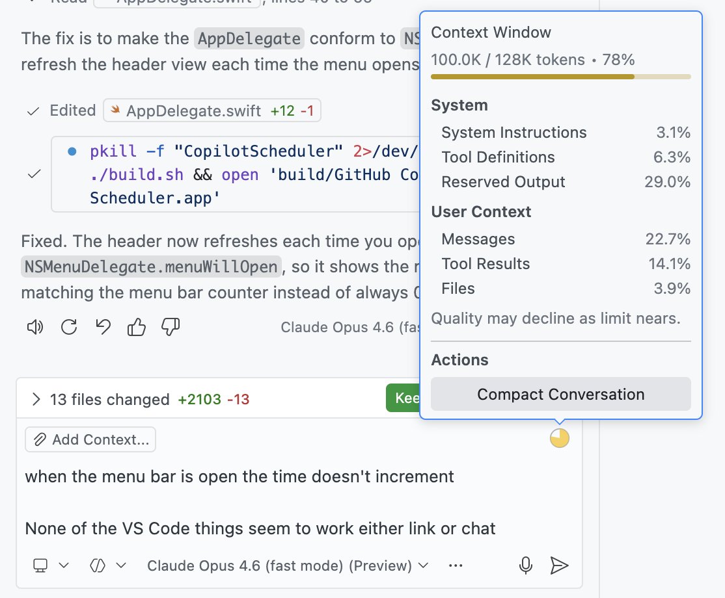
Task: Open the Claude Opus 4.6 model picker
Action: (x=288, y=565)
